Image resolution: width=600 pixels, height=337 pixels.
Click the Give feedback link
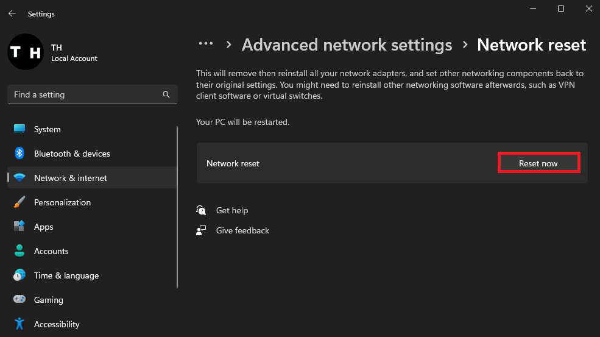[x=242, y=230]
